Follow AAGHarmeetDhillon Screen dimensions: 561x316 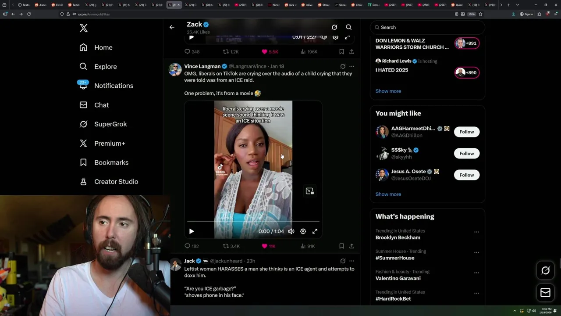tap(467, 132)
